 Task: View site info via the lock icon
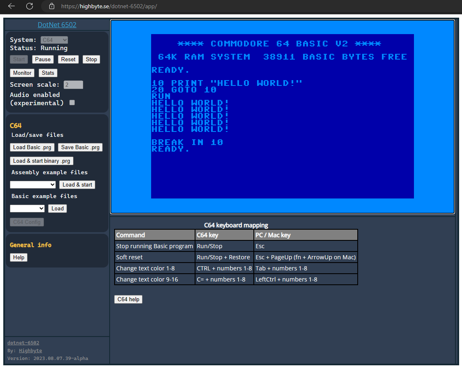52,6
